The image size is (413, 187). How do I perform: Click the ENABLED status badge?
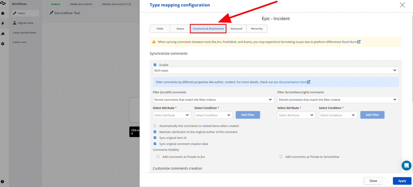pyautogui.click(x=56, y=4)
